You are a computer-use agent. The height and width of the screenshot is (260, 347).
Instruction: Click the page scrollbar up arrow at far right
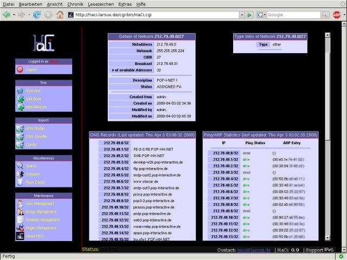click(344, 23)
